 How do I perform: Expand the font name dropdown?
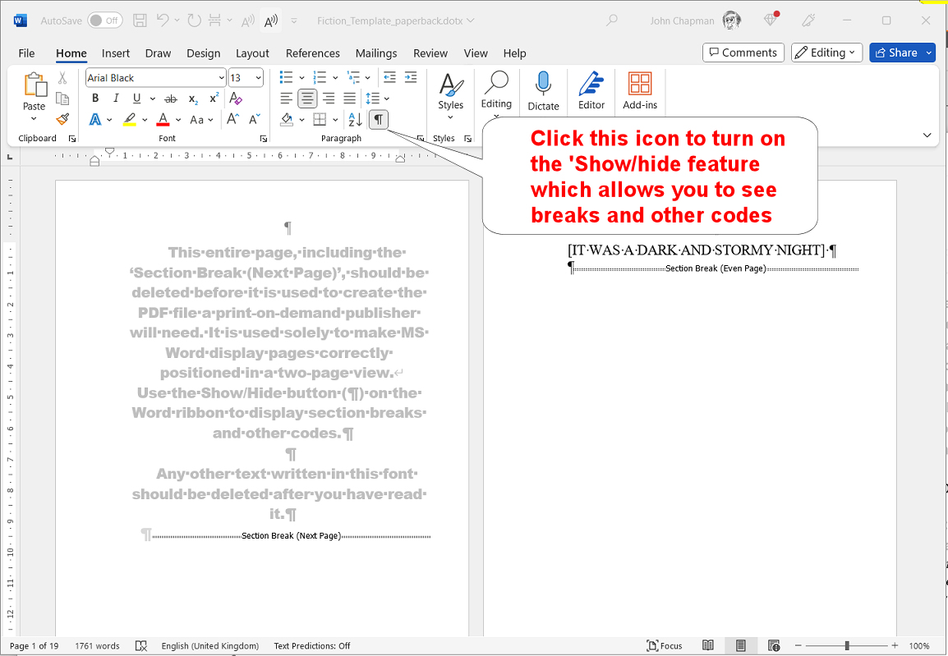coord(222,78)
